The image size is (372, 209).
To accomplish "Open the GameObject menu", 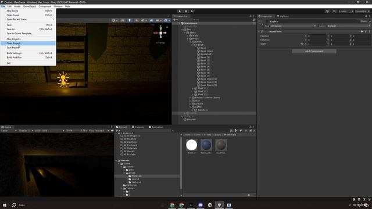I will click(x=30, y=6).
